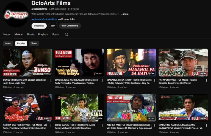This screenshot has height=136, width=211.
Task: Open options menu for PATAPON video
Action: 207,80
